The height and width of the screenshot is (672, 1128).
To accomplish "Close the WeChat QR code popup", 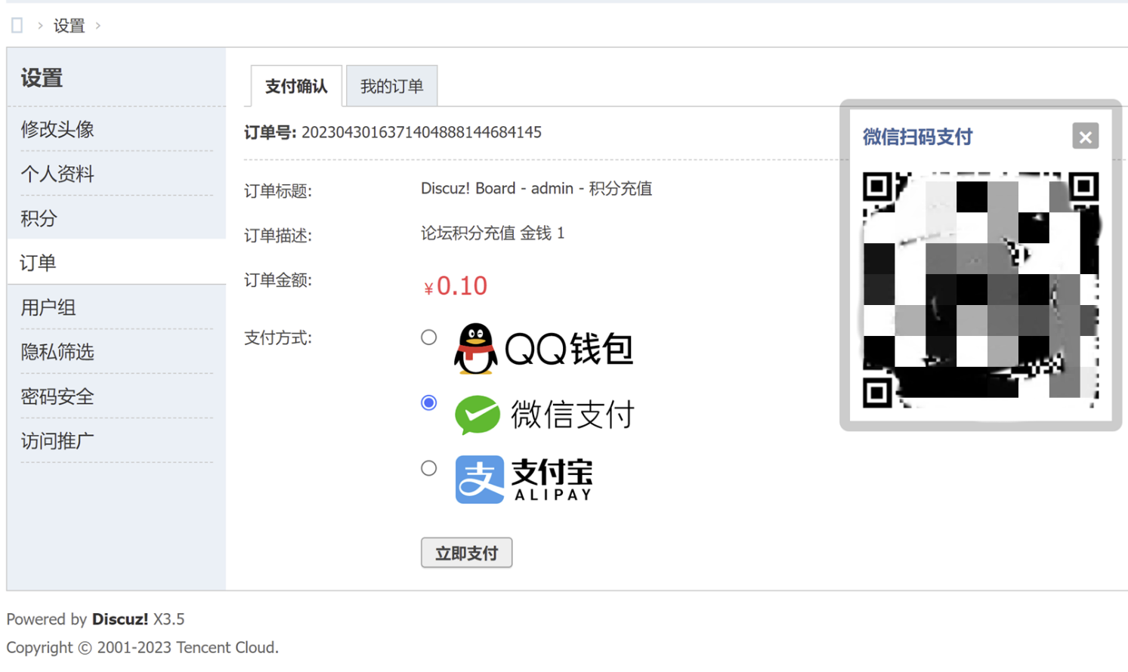I will click(x=1085, y=137).
